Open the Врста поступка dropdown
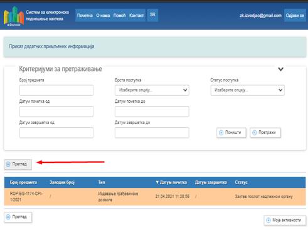 point(152,90)
